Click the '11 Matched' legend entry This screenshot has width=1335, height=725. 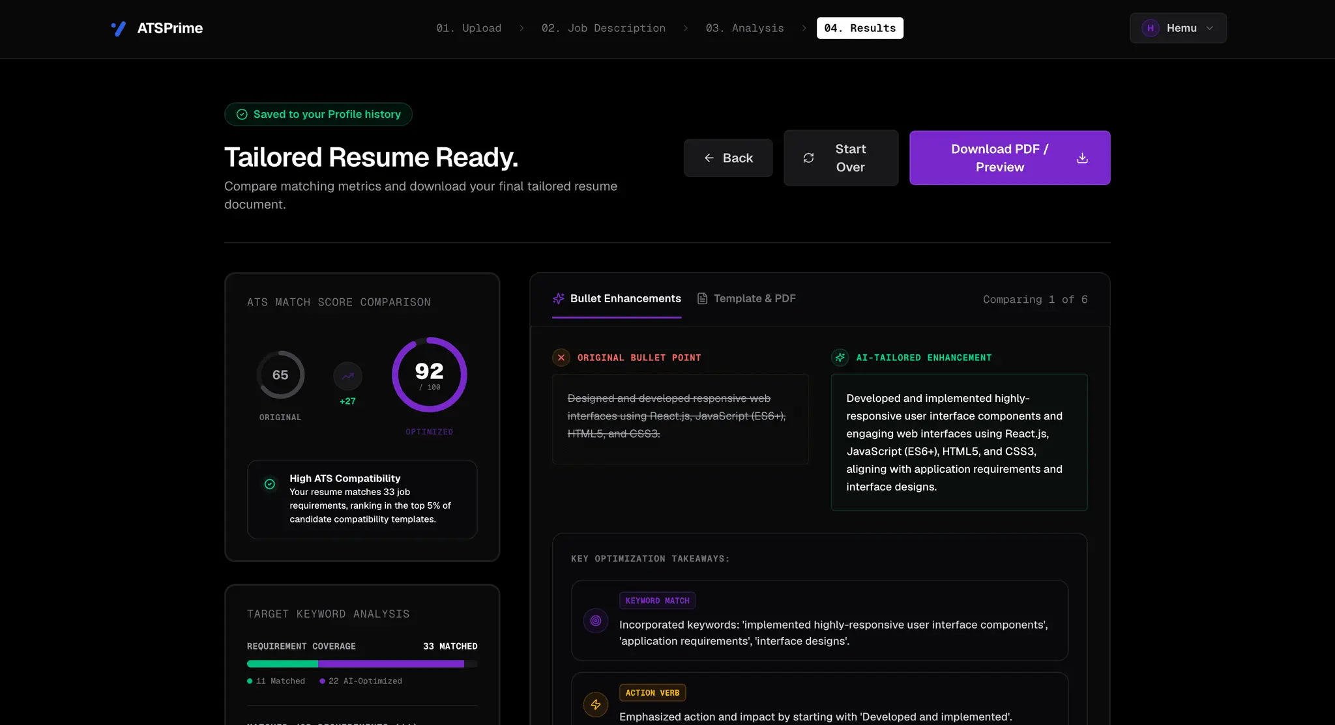276,681
